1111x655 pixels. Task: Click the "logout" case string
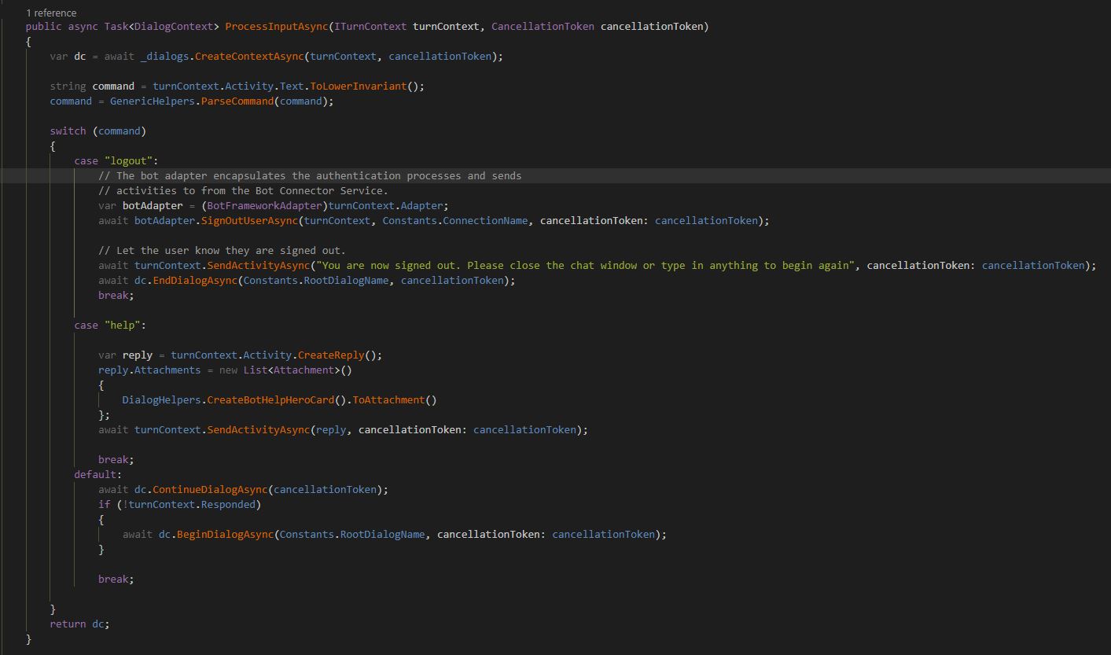pyautogui.click(x=128, y=160)
